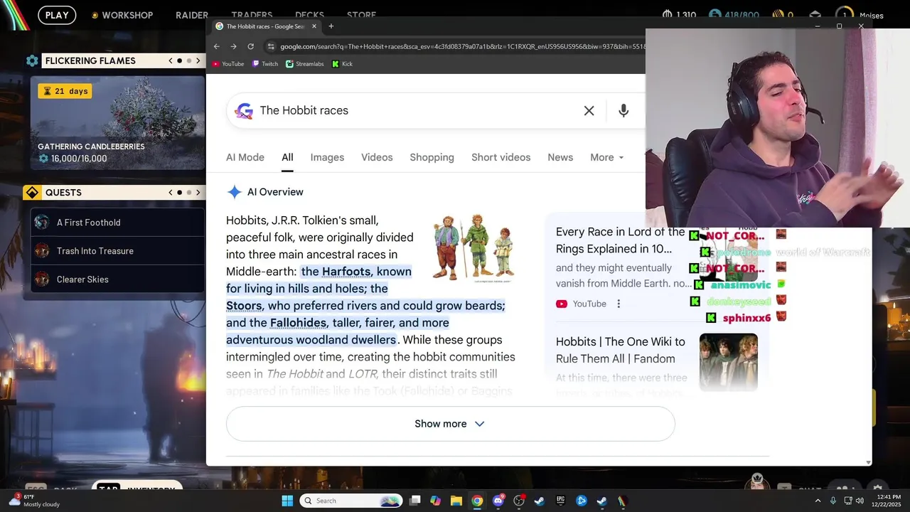The height and width of the screenshot is (512, 910).
Task: Switch to AI Mode tab
Action: [x=245, y=157]
